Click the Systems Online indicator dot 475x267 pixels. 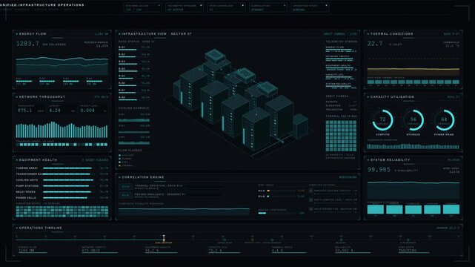coord(159,5)
